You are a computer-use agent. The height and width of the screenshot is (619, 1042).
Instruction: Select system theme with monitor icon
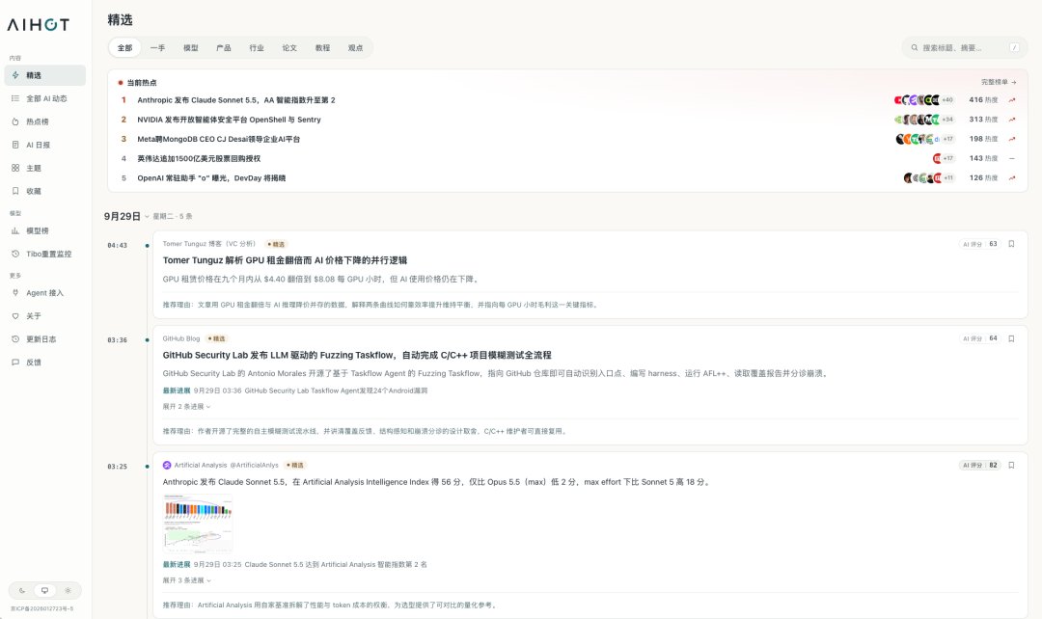(x=44, y=590)
